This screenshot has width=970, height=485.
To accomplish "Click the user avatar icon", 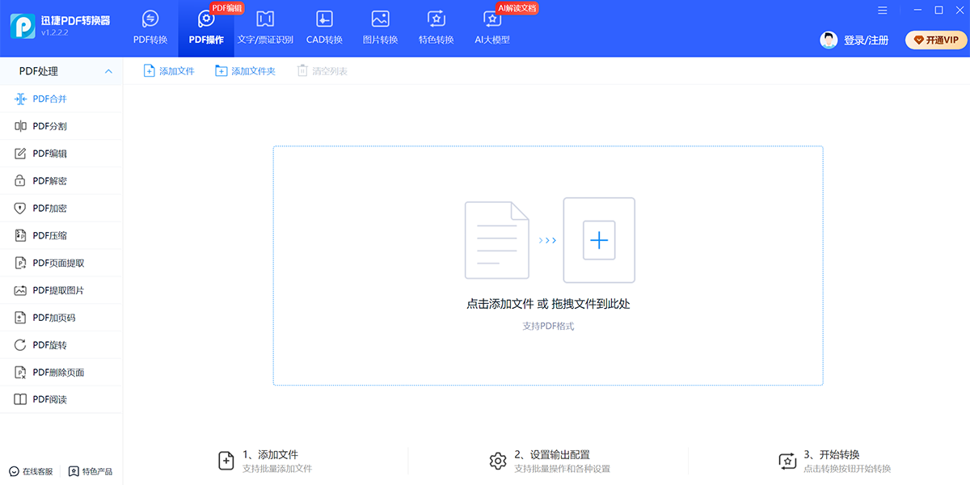I will point(829,40).
